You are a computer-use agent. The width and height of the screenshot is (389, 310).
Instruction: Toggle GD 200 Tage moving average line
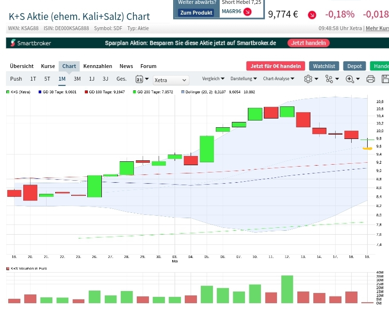point(153,92)
